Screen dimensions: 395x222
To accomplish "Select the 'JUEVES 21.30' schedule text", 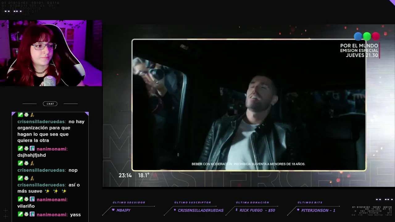I will [x=362, y=55].
